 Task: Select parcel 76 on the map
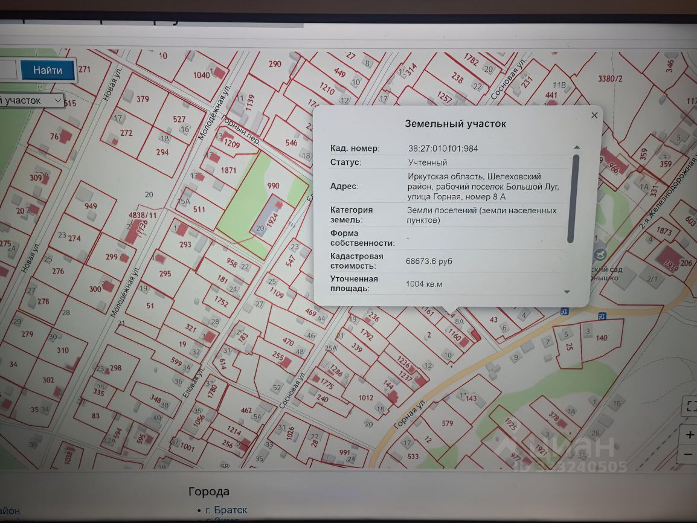54,136
